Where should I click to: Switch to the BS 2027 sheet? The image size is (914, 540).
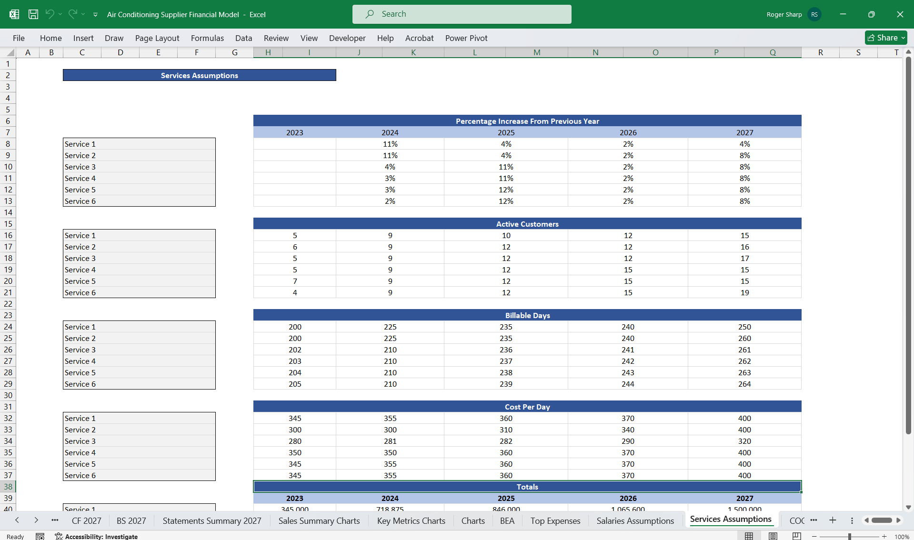point(131,521)
